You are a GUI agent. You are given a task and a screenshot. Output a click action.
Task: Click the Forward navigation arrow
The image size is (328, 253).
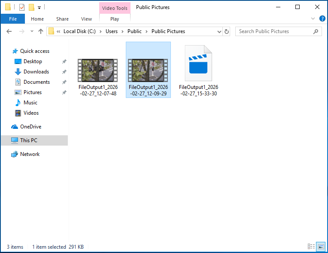click(21, 31)
